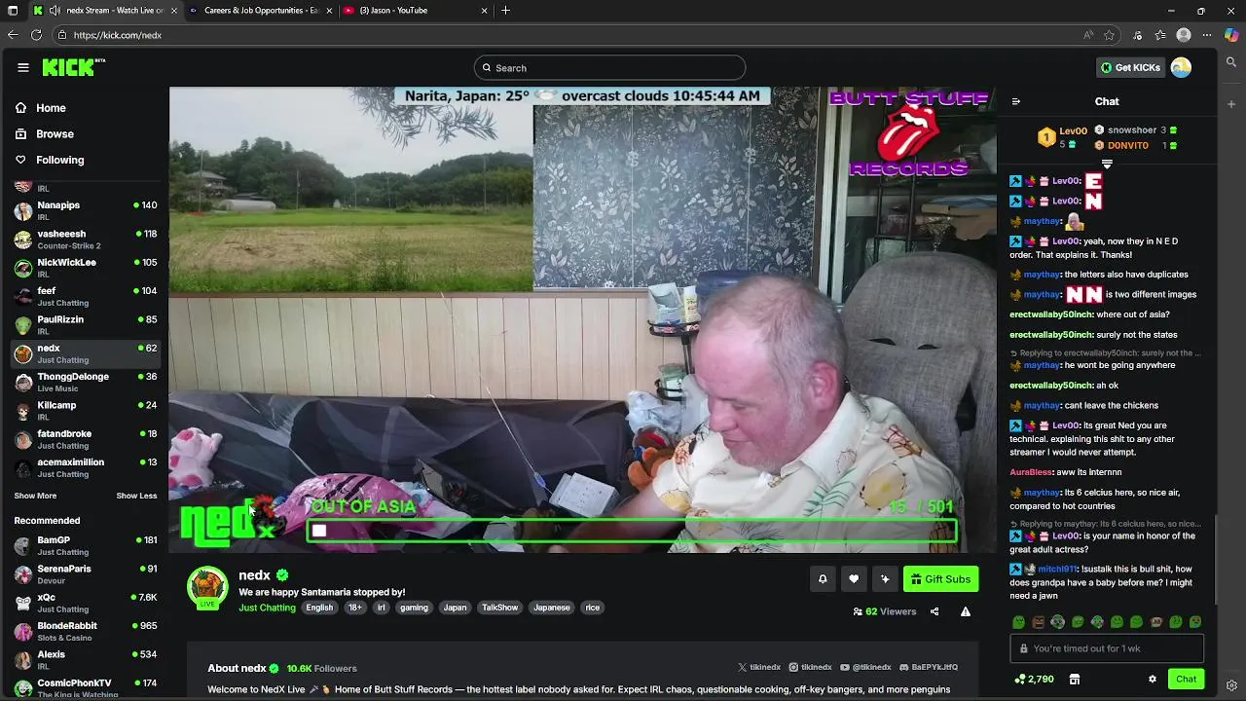Select the Japan tag

coord(455,608)
